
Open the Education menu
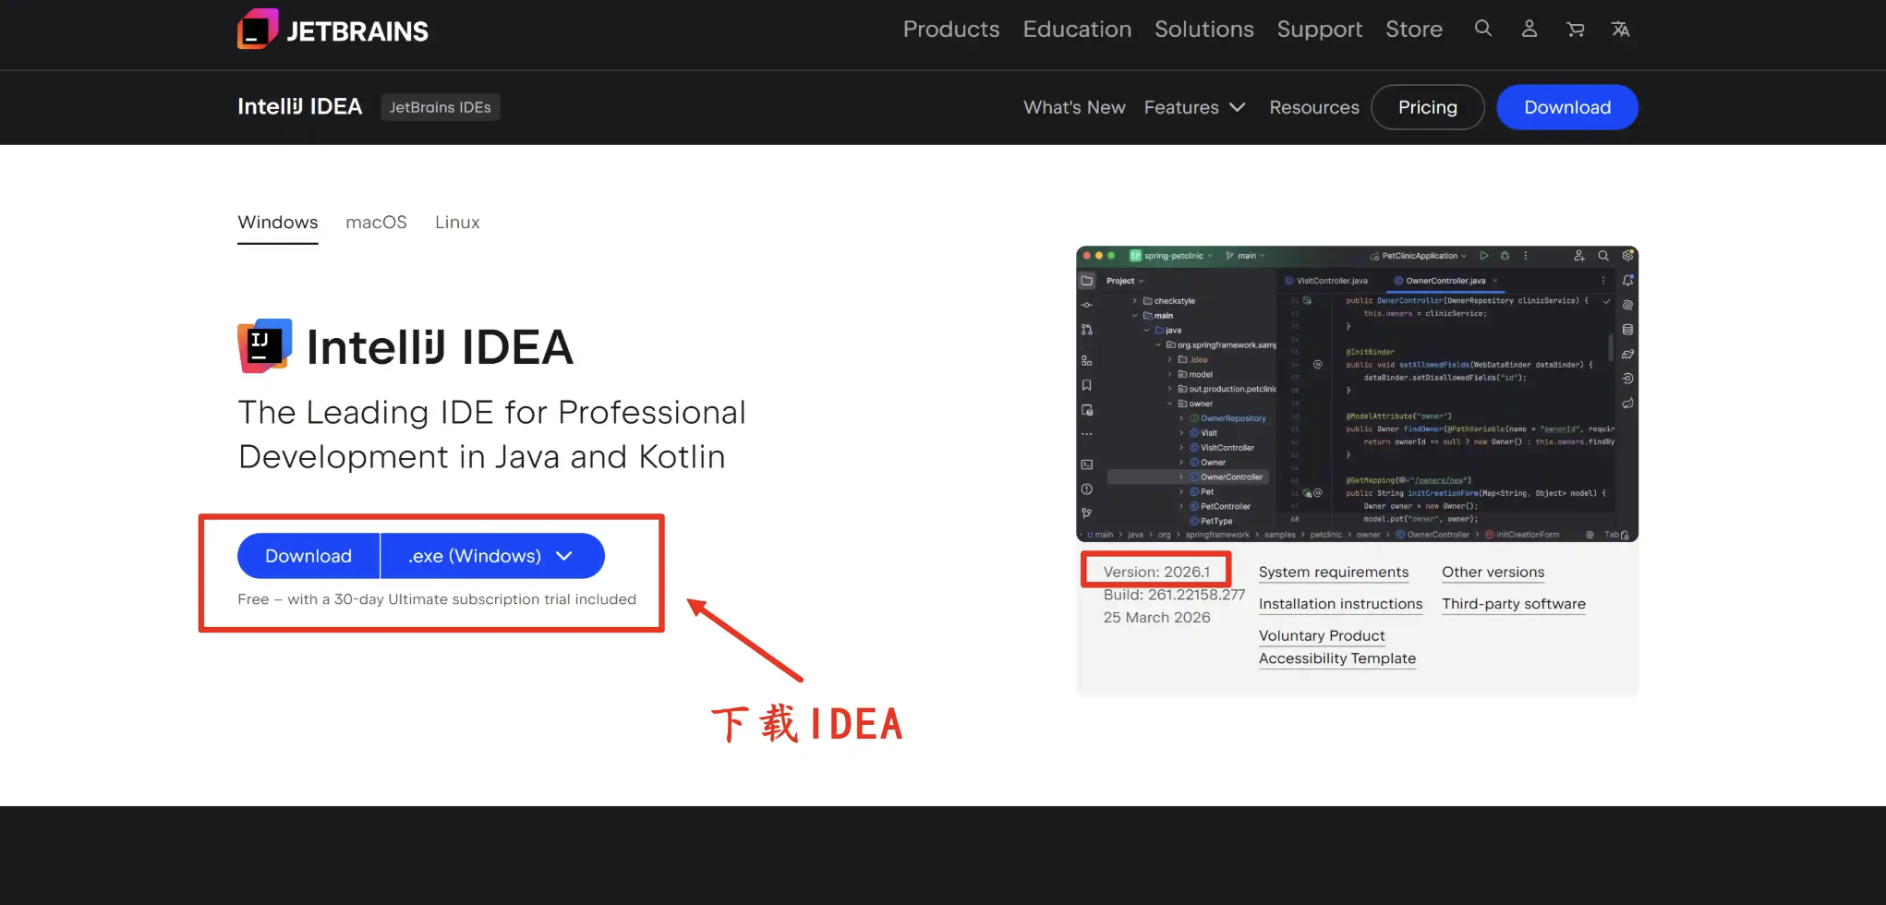[1077, 30]
